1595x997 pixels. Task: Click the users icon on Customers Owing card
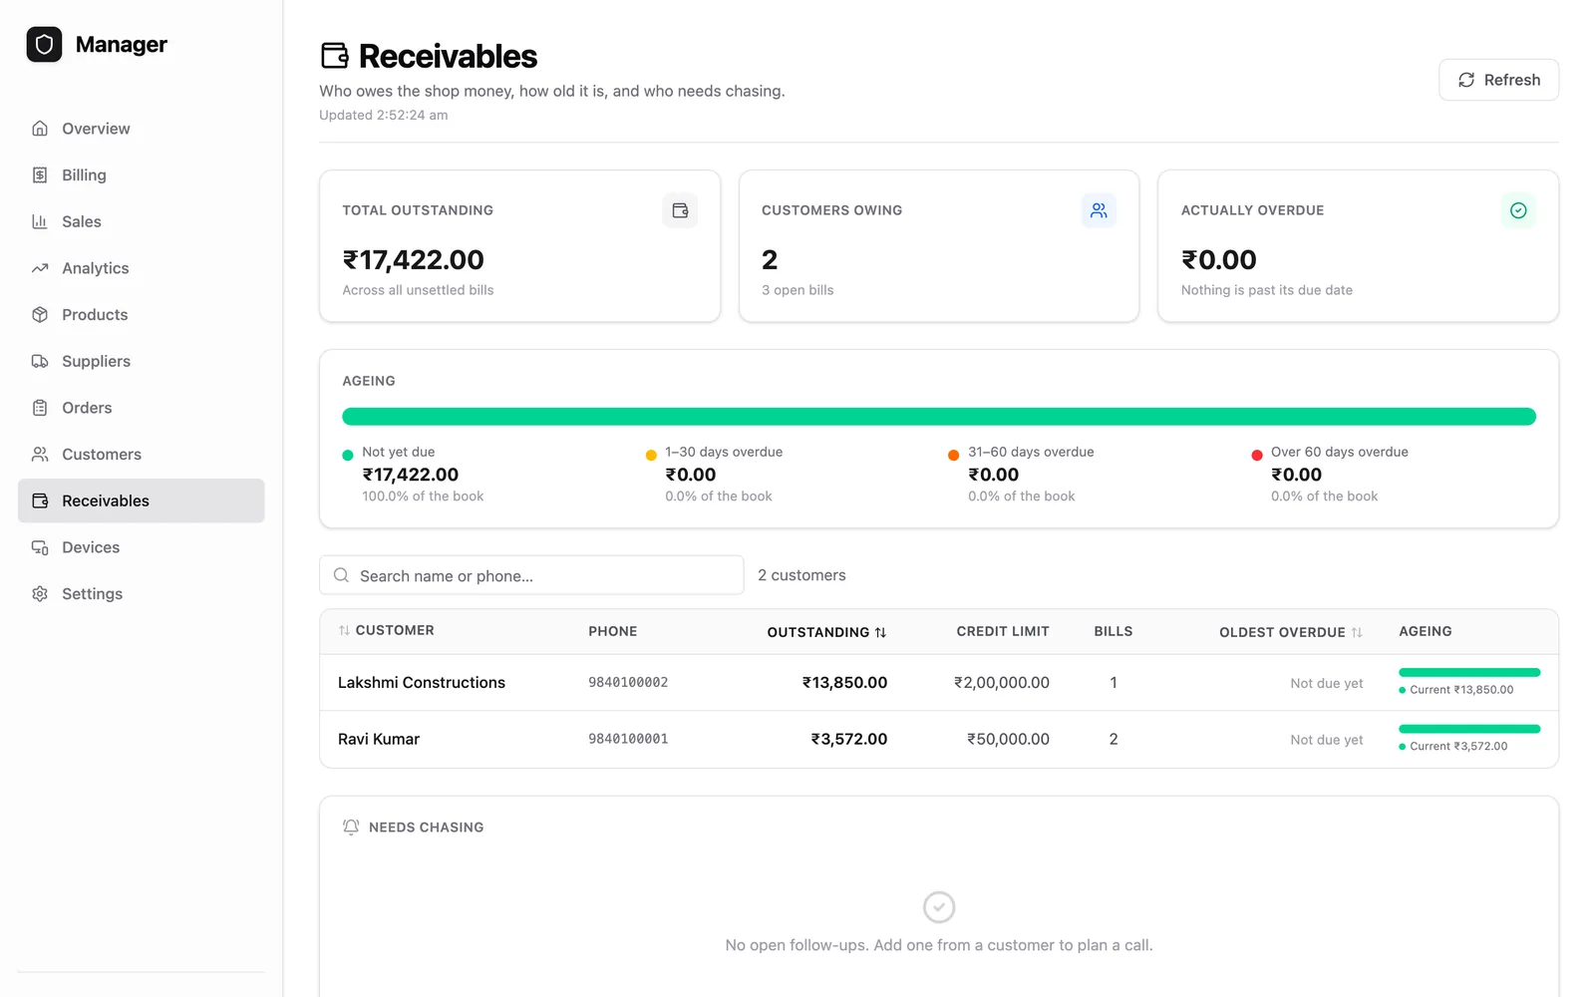point(1099,210)
